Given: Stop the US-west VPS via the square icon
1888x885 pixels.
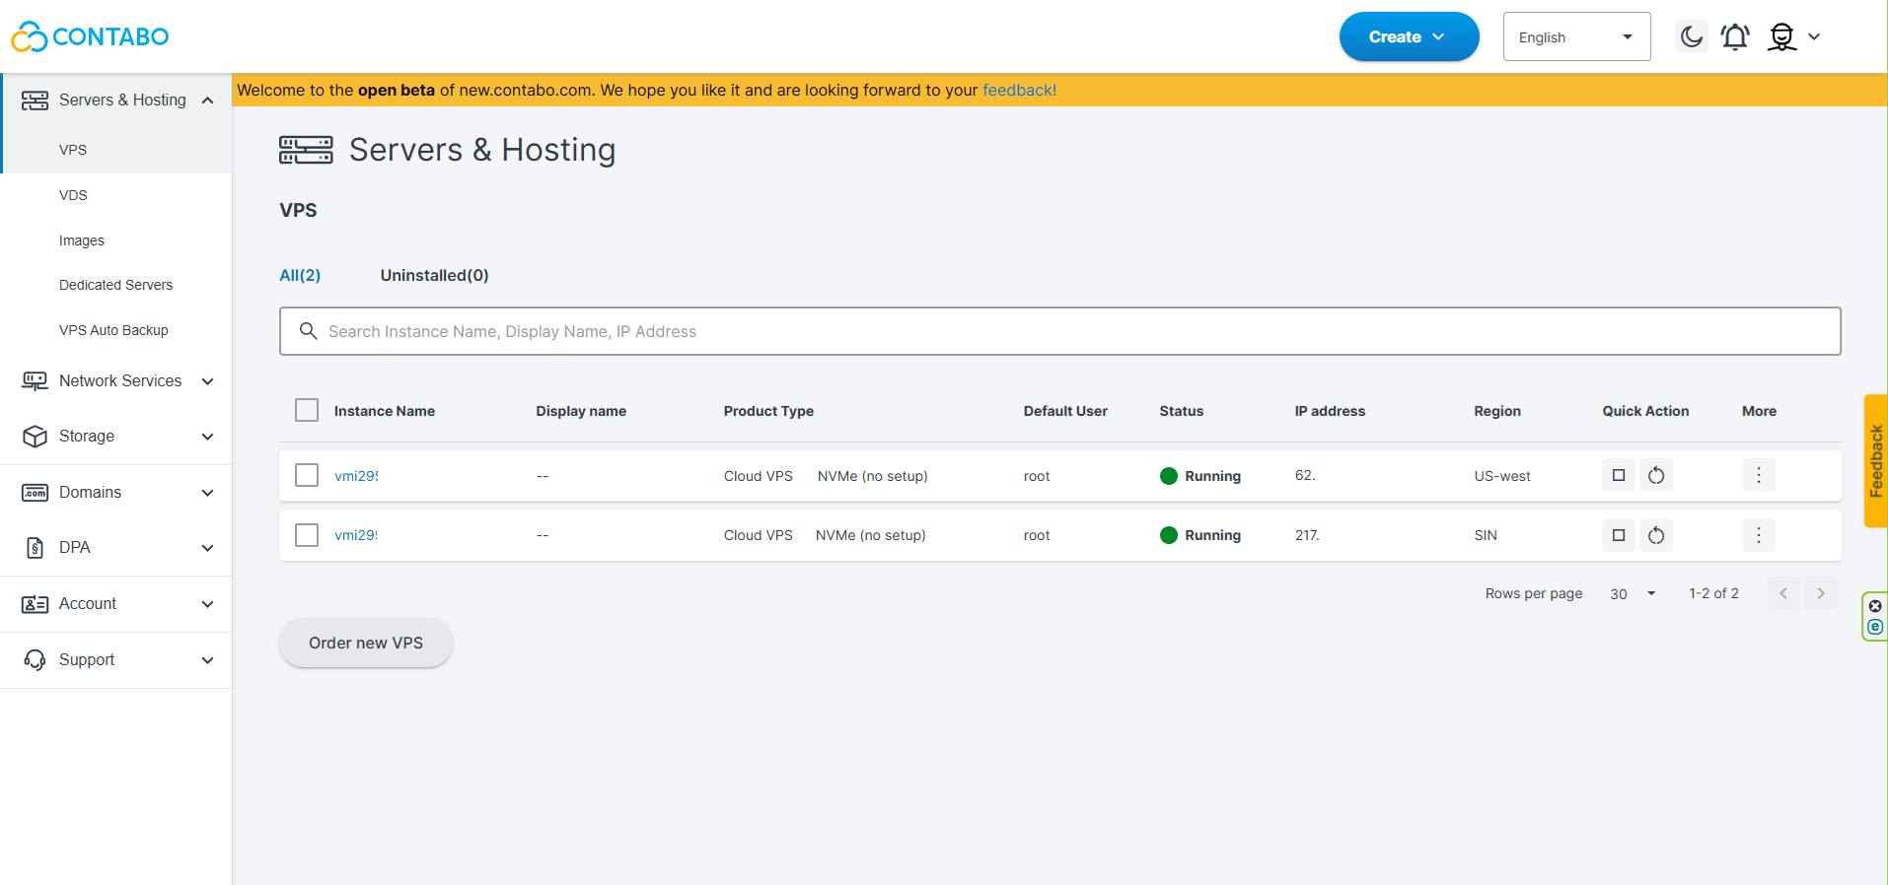Looking at the screenshot, I should point(1619,476).
